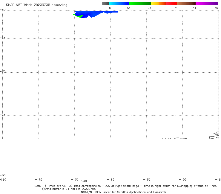Screen dimensions: 221x194
Task: Click the latitude label '-80'
Action: click(3, 175)
